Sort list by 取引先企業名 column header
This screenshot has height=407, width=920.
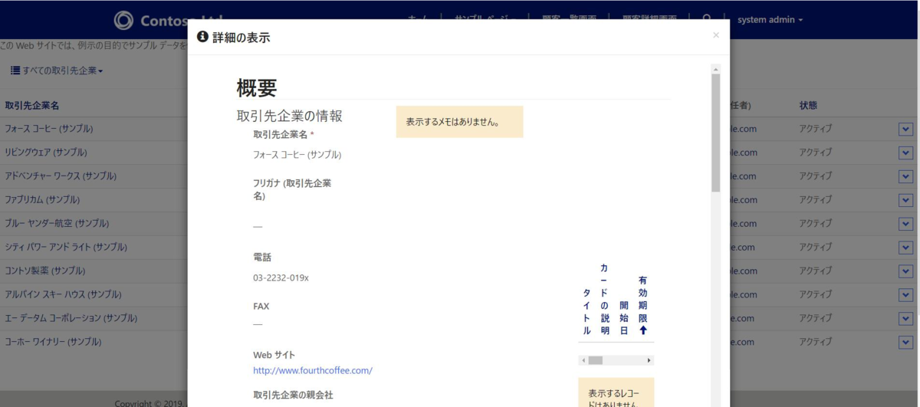point(32,105)
